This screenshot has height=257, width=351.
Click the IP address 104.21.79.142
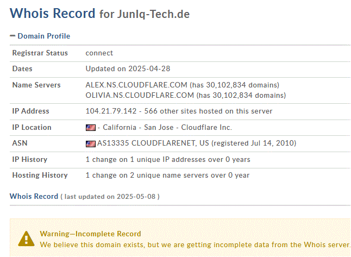tap(111, 111)
